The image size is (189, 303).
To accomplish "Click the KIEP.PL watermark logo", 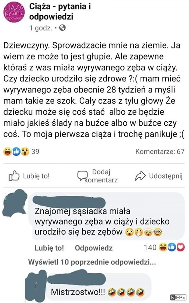I will 178,297.
